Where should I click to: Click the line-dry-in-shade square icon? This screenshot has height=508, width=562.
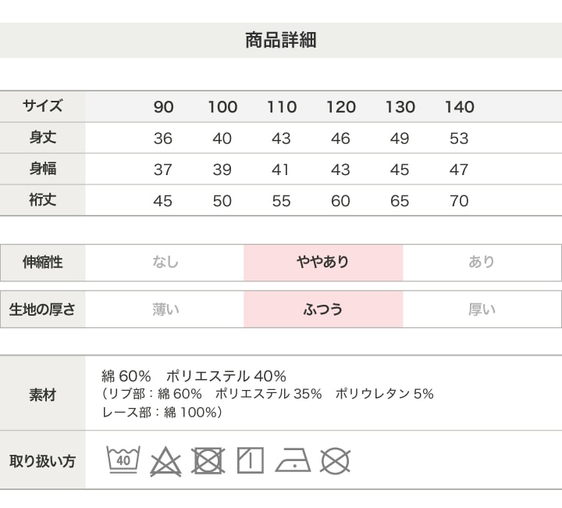tap(250, 460)
